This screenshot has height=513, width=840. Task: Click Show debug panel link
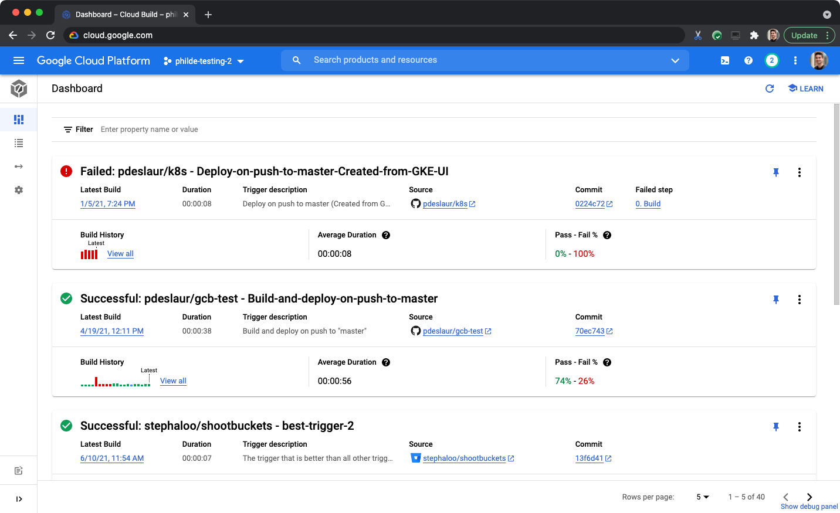[809, 507]
